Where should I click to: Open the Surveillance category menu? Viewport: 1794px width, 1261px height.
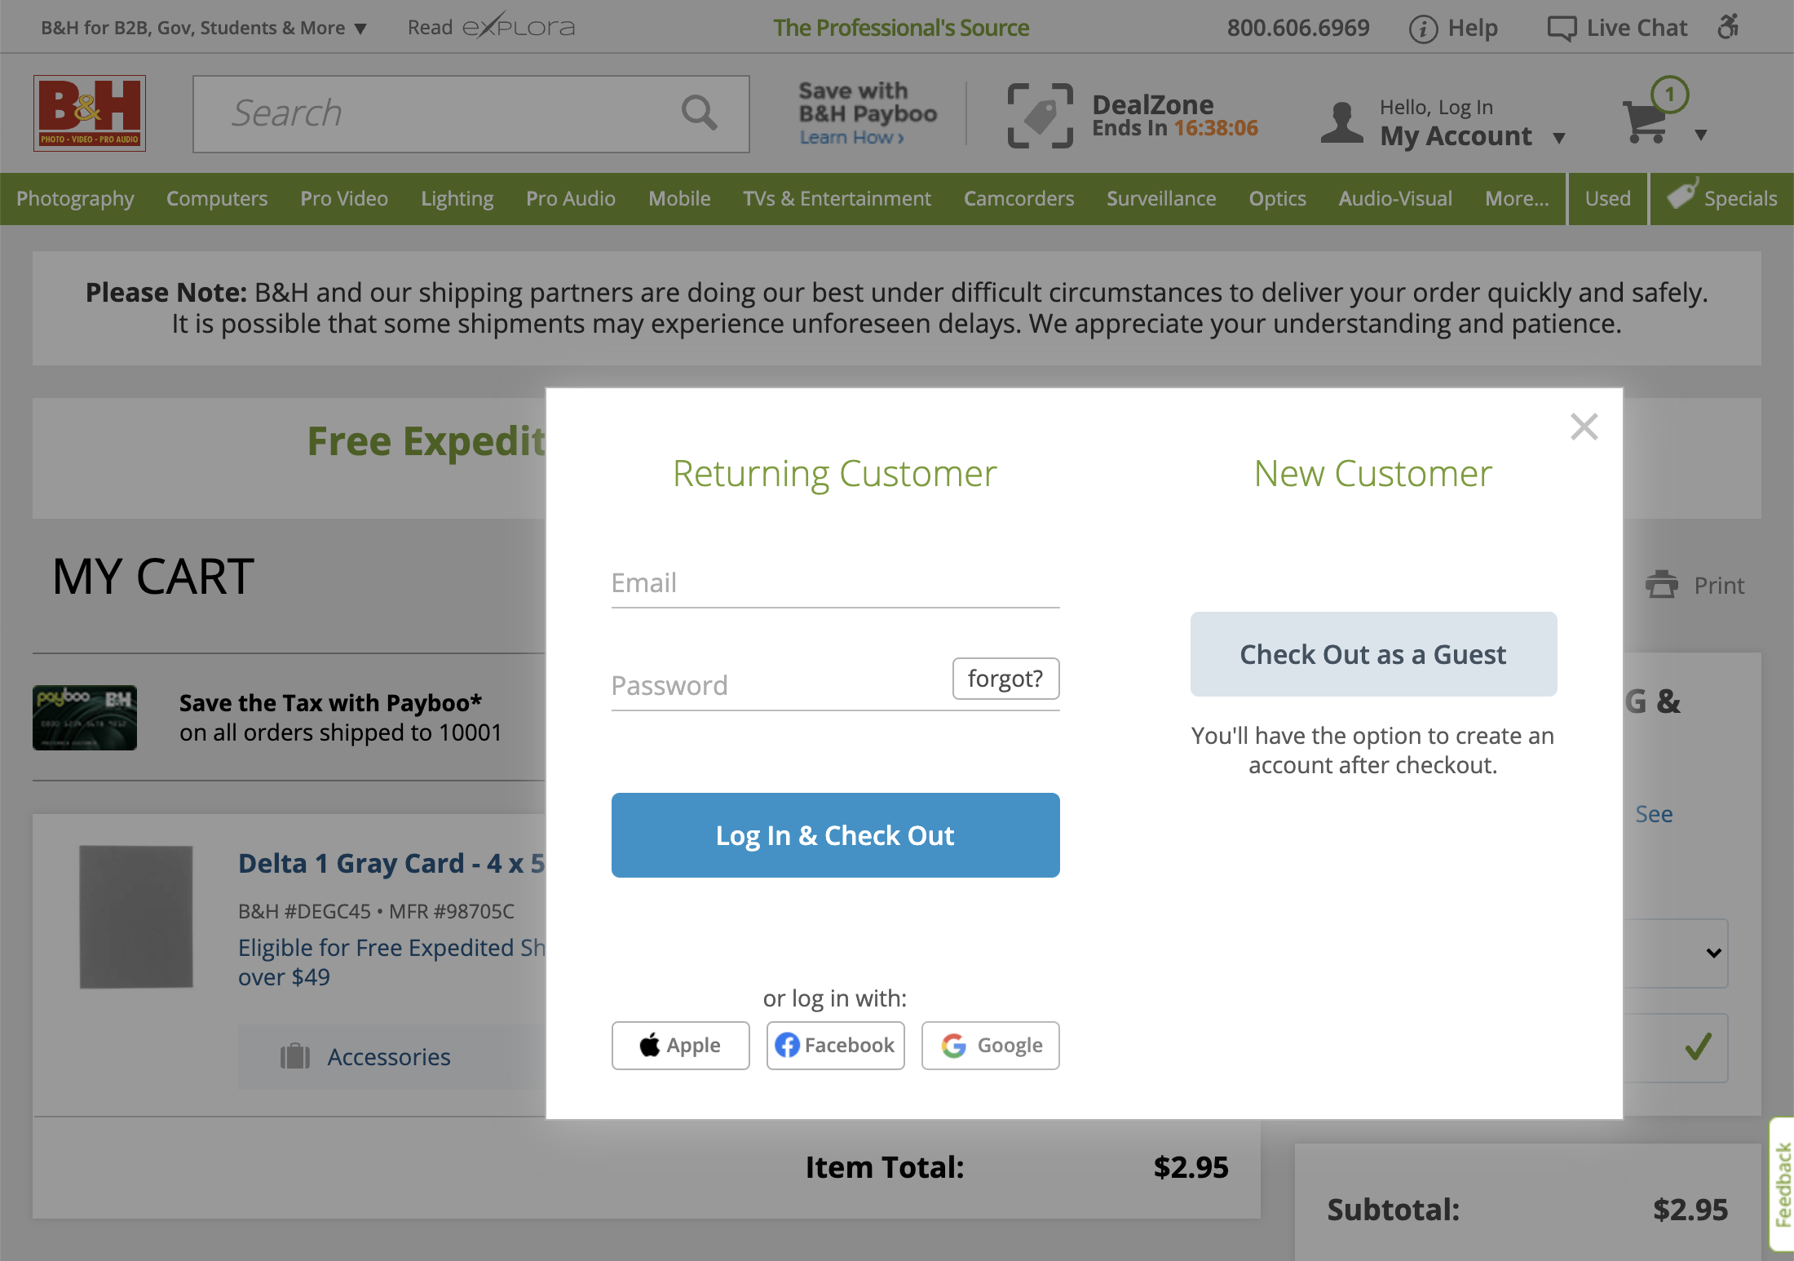pyautogui.click(x=1160, y=198)
